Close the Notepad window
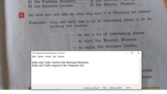The width and height of the screenshot is (167, 94). pos(138,53)
